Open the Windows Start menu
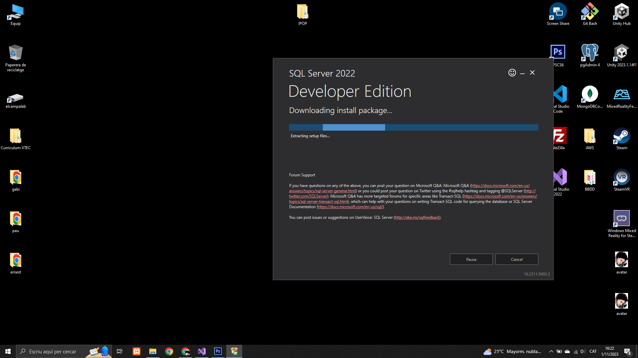The width and height of the screenshot is (638, 358). (x=8, y=351)
